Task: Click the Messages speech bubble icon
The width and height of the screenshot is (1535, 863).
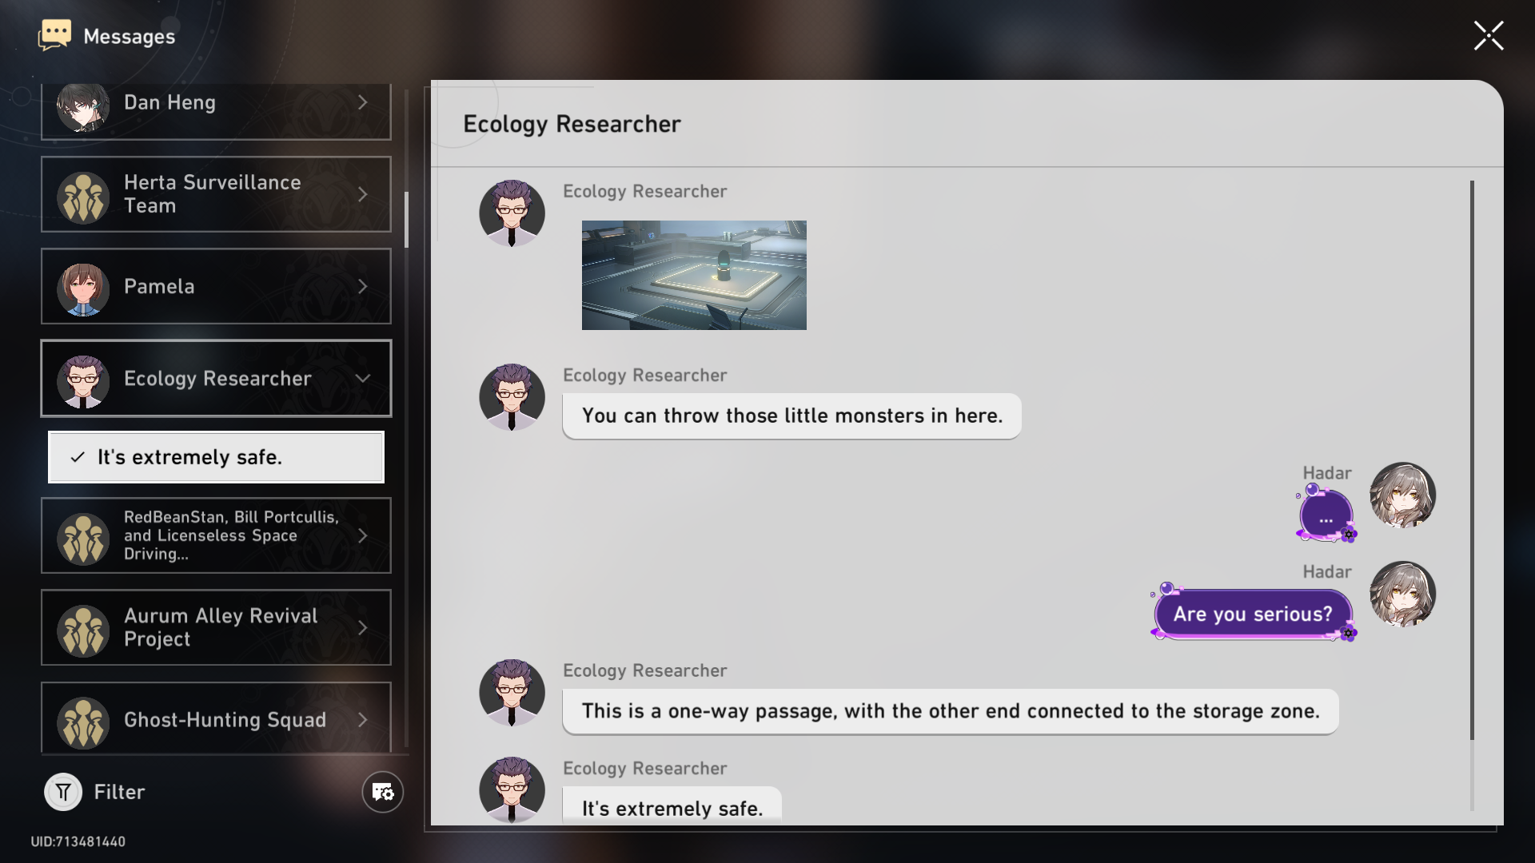Action: point(55,36)
